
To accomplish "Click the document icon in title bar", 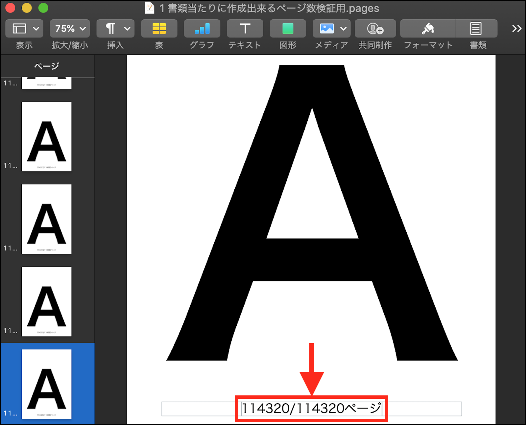I will click(x=150, y=8).
